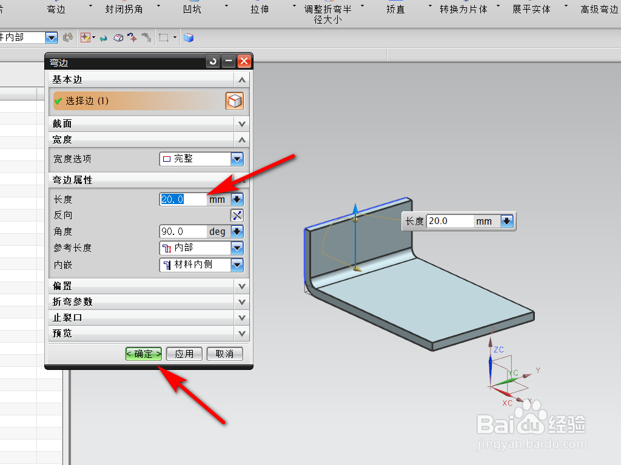Open the on-screen 长度 field options arrow
This screenshot has width=621, height=465.
click(x=507, y=221)
